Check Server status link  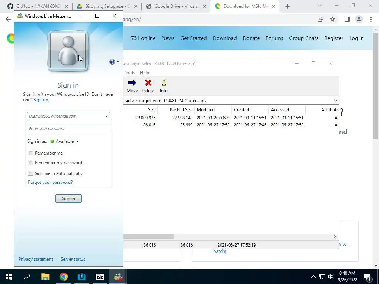[x=73, y=259]
